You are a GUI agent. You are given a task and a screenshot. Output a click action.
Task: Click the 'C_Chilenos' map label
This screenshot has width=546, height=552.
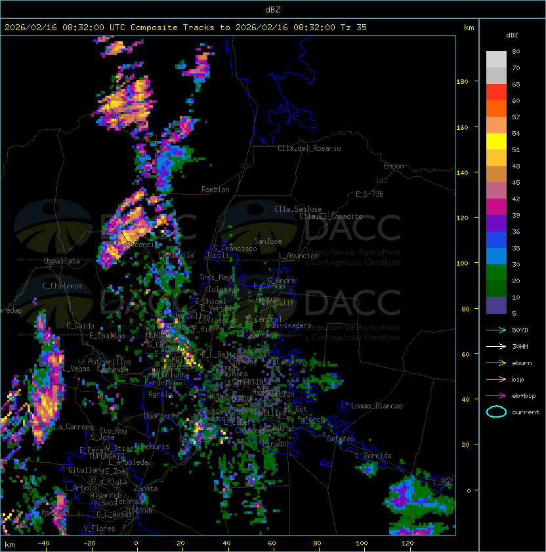62,286
